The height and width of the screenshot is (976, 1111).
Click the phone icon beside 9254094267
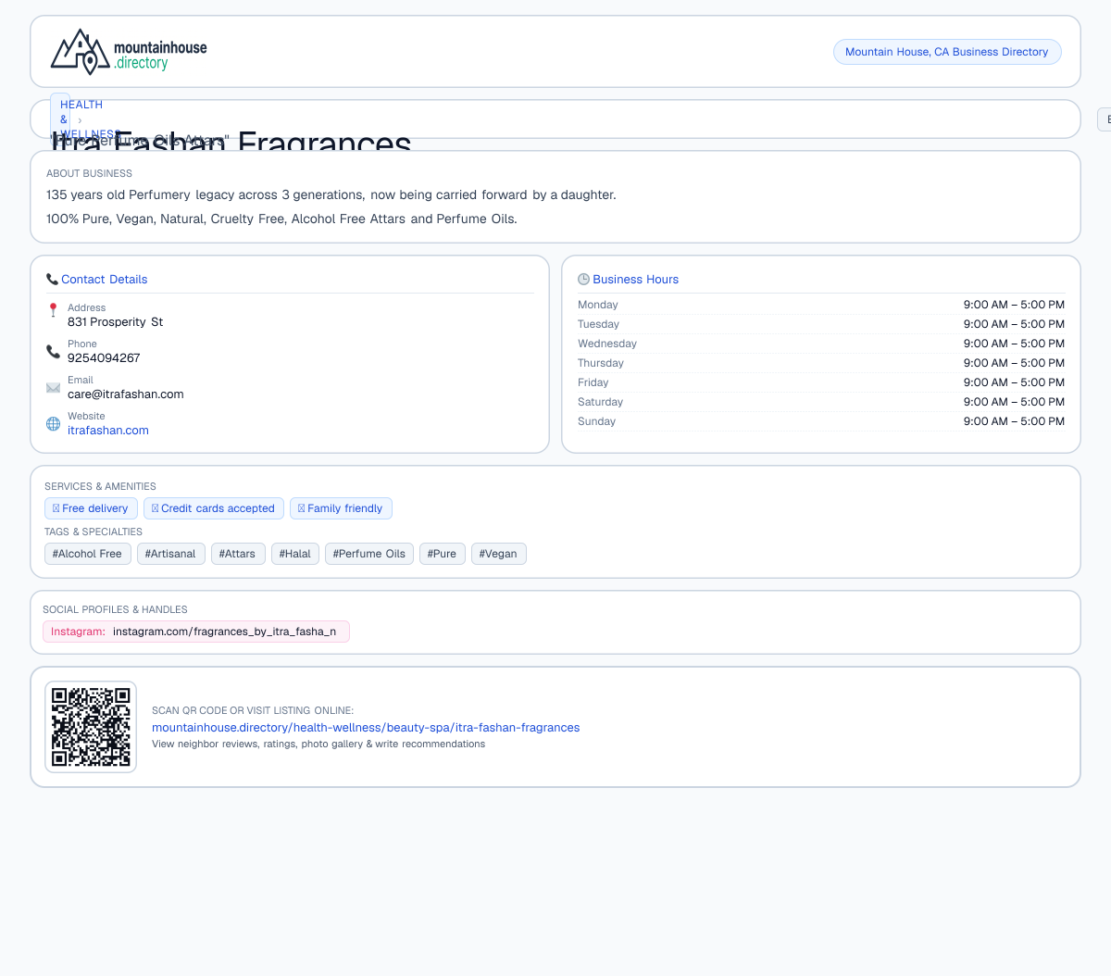pyautogui.click(x=53, y=351)
